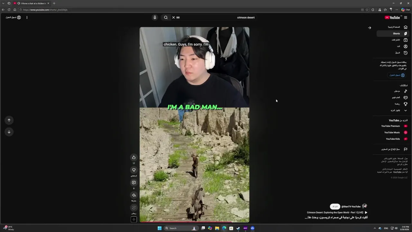412x232 pixels.
Task: Seek using the red Shorts progress bar
Action: [194, 222]
